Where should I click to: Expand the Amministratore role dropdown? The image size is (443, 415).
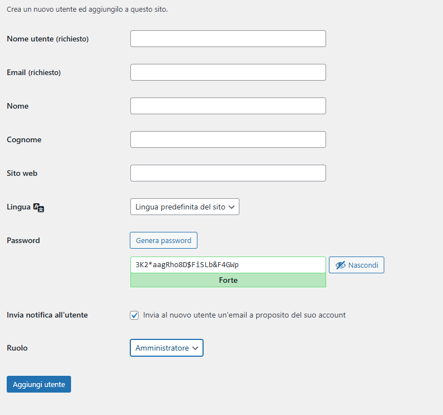pyautogui.click(x=167, y=348)
